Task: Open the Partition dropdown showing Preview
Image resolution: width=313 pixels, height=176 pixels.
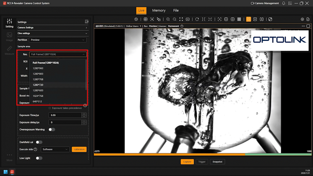Action: [57, 40]
